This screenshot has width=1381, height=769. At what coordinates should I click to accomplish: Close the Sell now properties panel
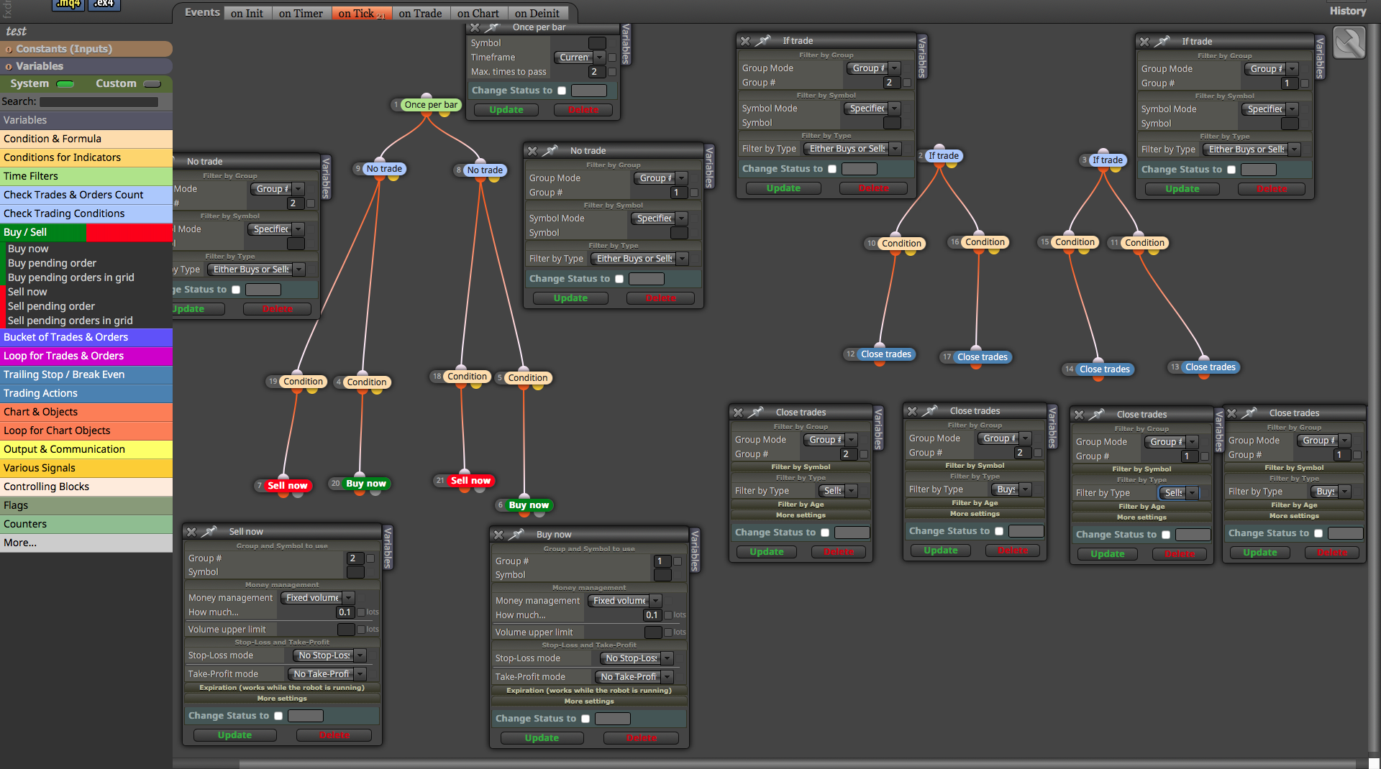point(191,532)
